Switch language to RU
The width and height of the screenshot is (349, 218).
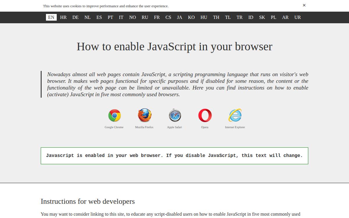[145, 17]
